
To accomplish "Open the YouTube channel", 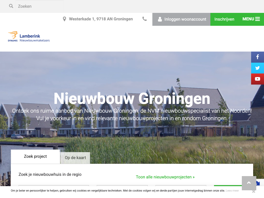I will pos(257,79).
